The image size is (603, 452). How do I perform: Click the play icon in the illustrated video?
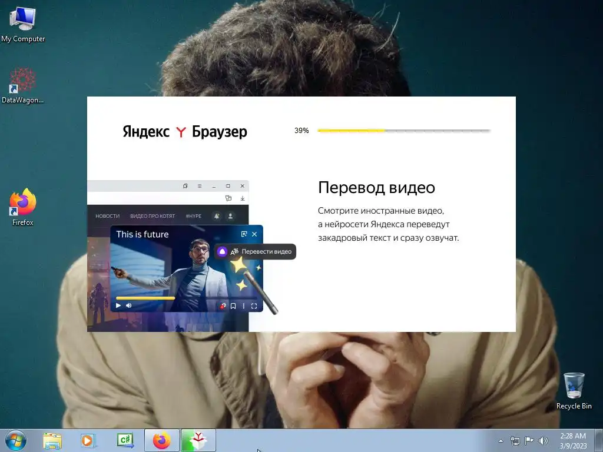118,305
